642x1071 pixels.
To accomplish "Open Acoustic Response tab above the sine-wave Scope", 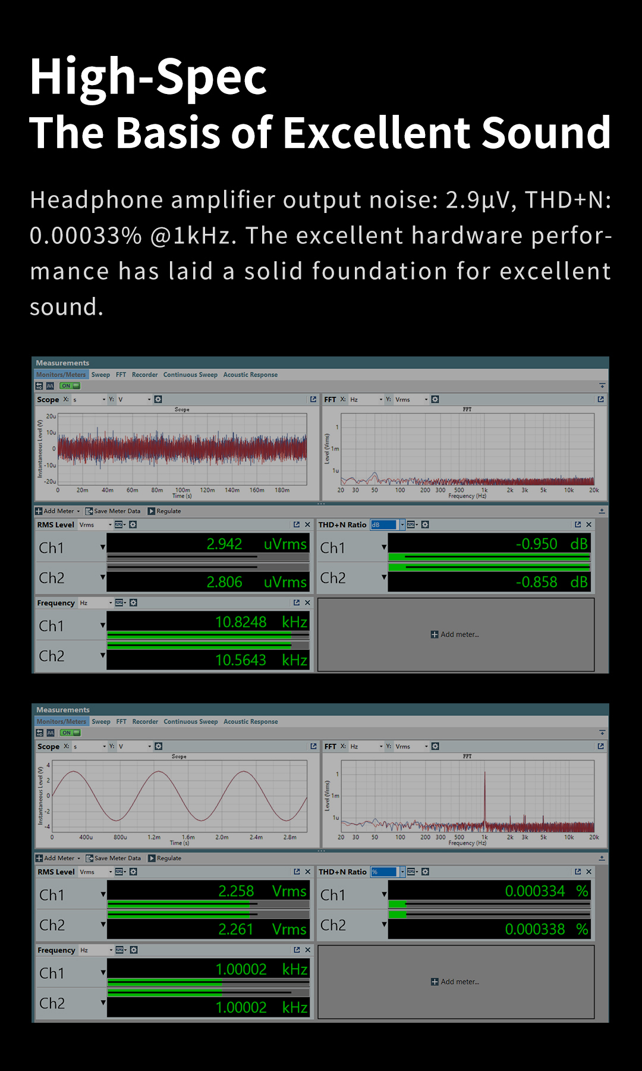I will 251,722.
